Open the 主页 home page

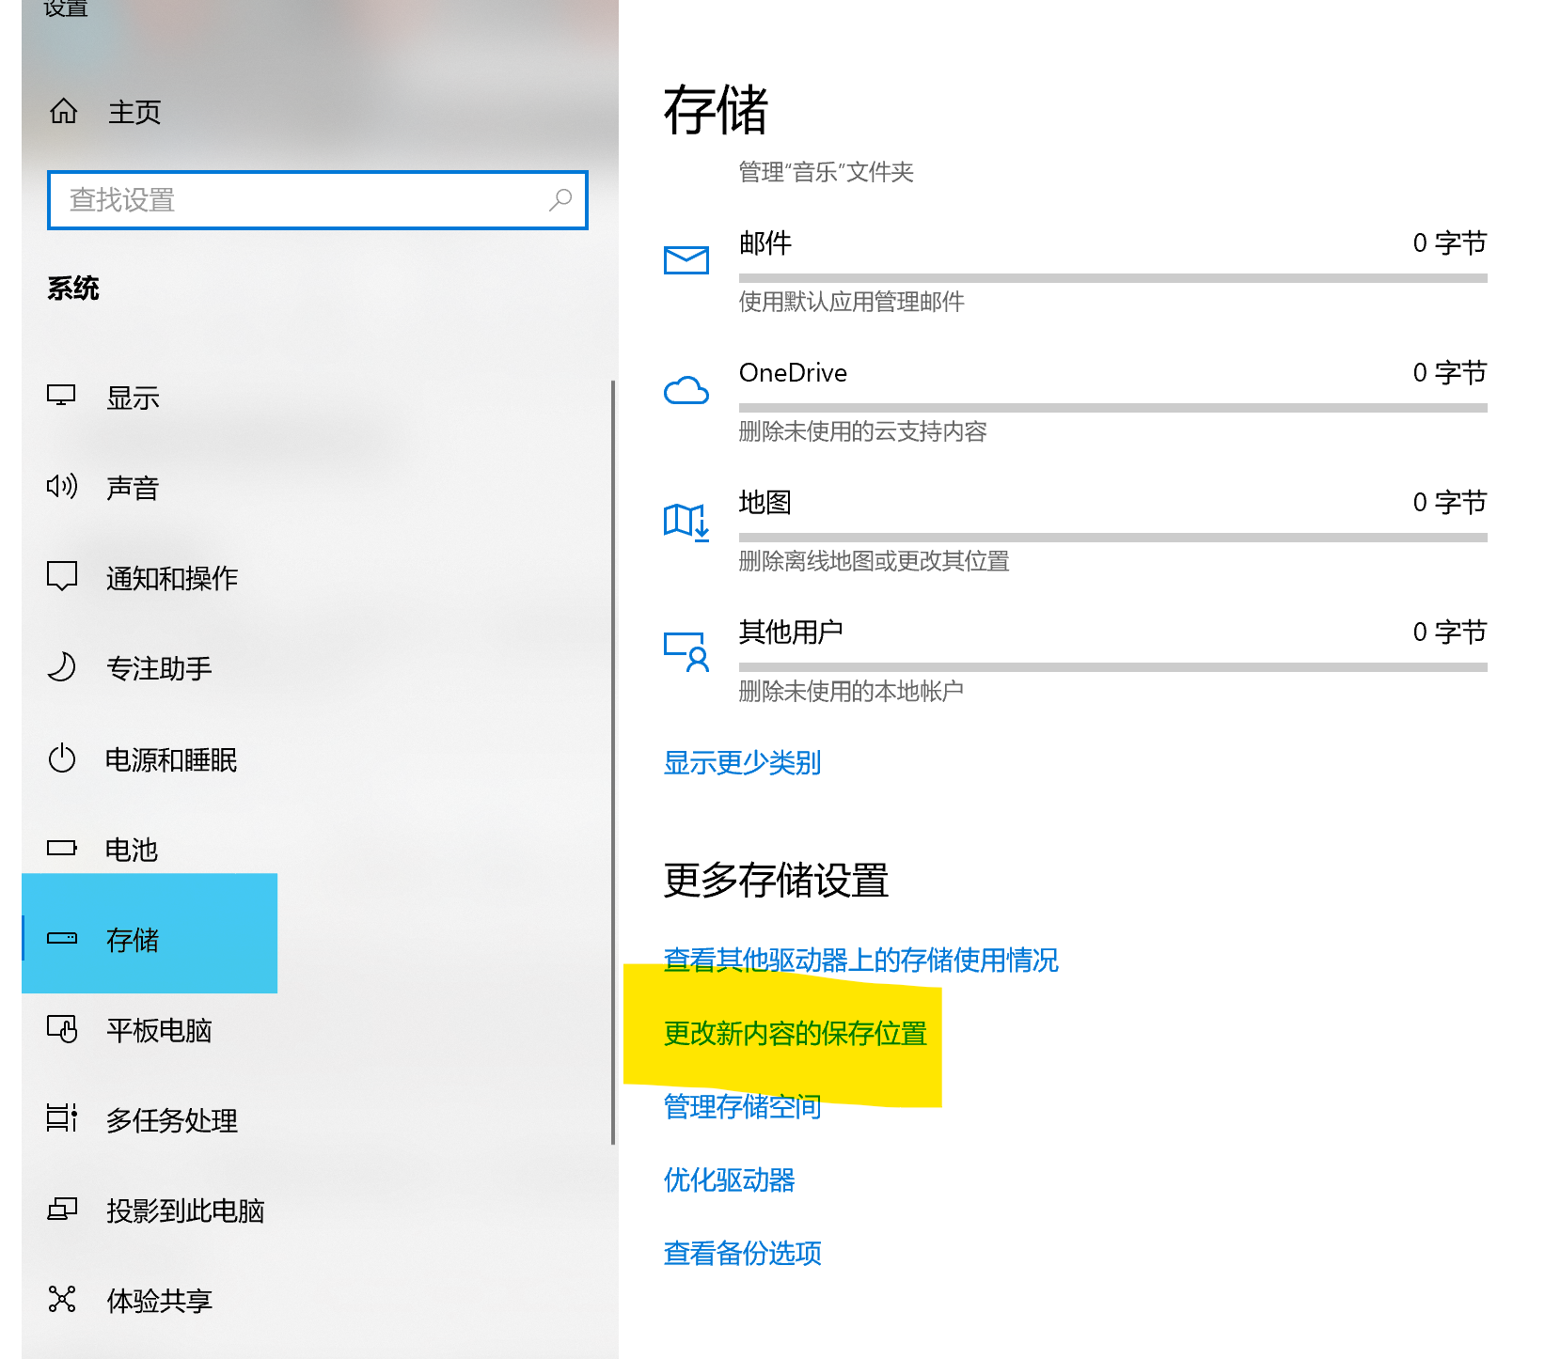pos(134,112)
